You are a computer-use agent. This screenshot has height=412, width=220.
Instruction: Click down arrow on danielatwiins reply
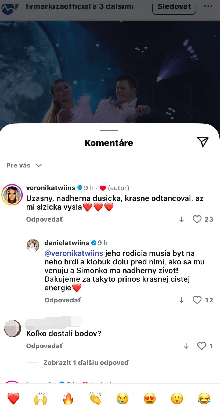click(182, 300)
